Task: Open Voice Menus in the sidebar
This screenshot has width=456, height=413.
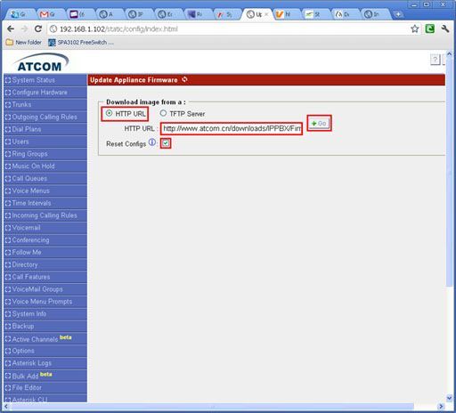Action: [45, 190]
